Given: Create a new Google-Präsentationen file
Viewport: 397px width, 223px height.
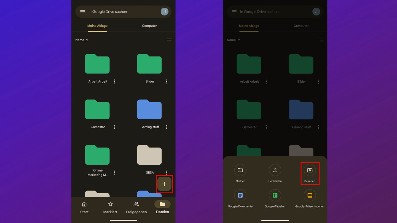Looking at the screenshot, I should [310, 195].
